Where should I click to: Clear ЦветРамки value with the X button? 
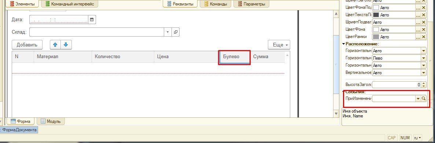click(424, 37)
